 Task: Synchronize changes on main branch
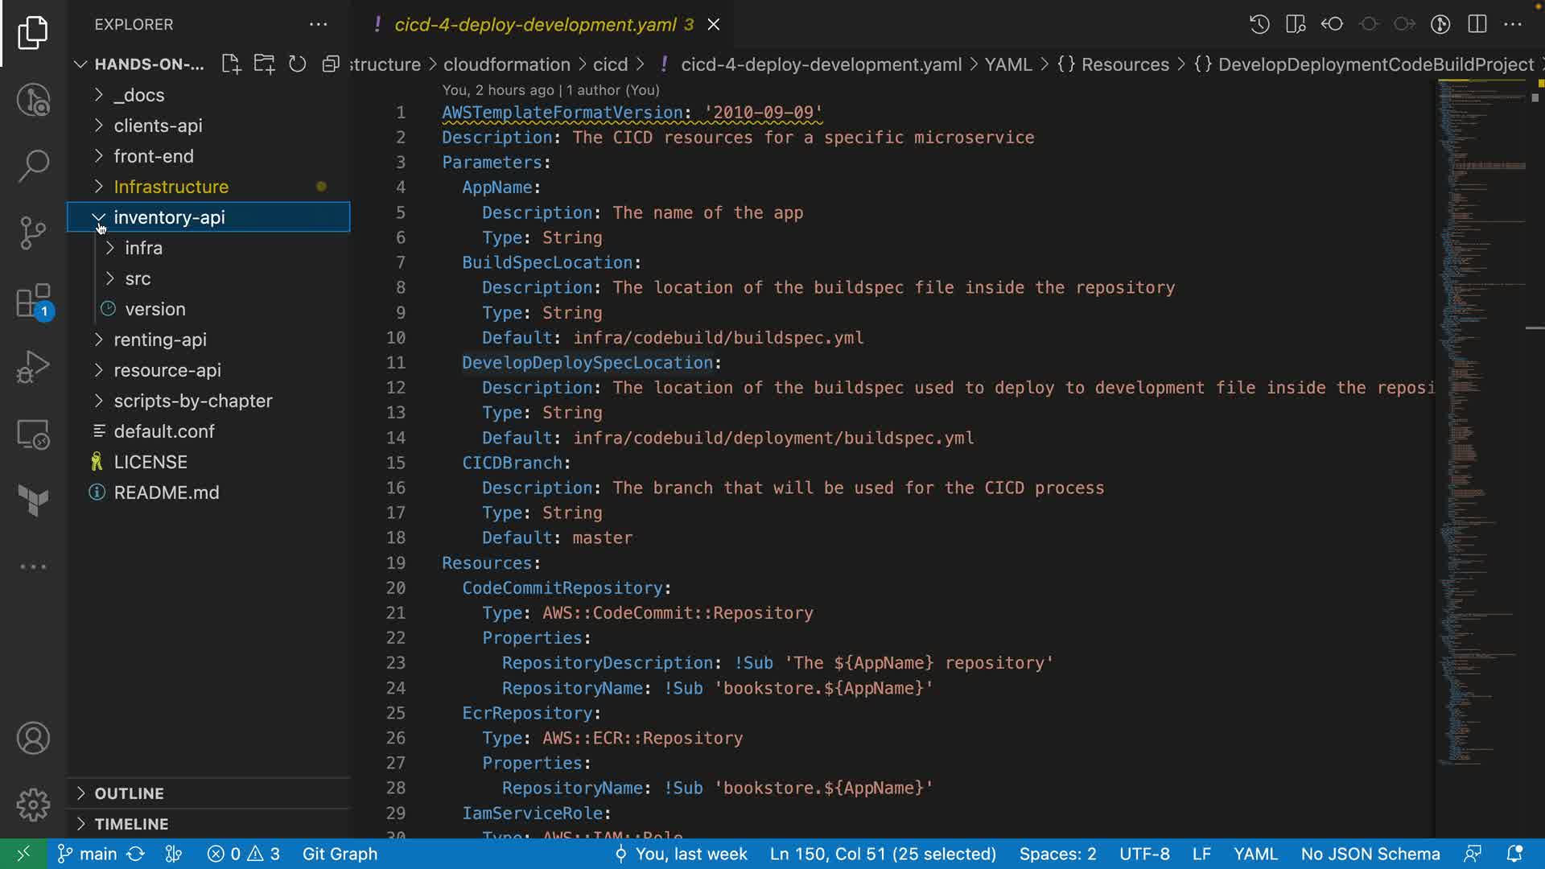tap(135, 854)
